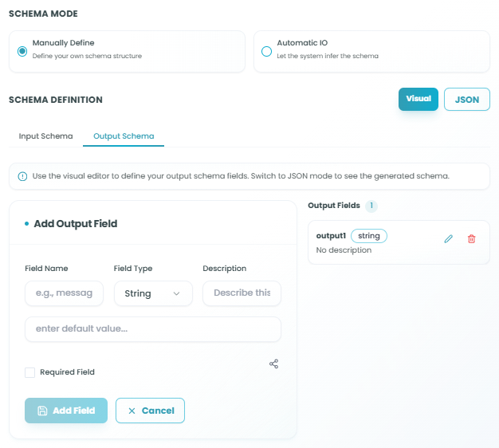
Task: Edit the output1 field with the pencil icon
Action: click(x=448, y=239)
